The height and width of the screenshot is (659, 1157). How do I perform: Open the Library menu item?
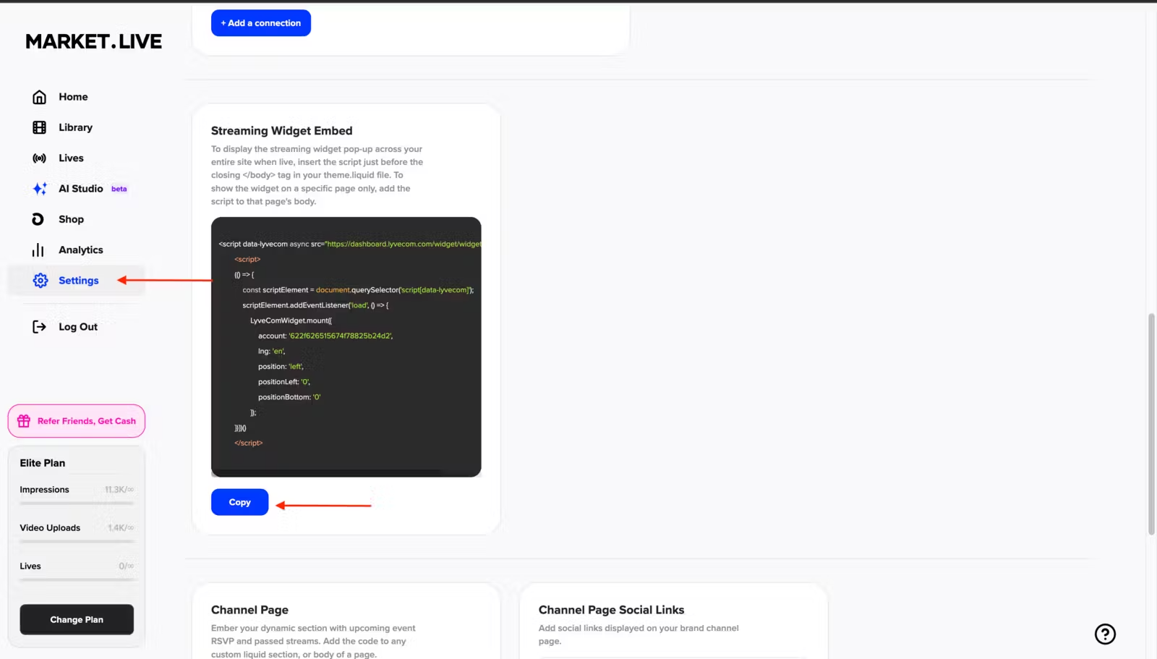coord(75,127)
